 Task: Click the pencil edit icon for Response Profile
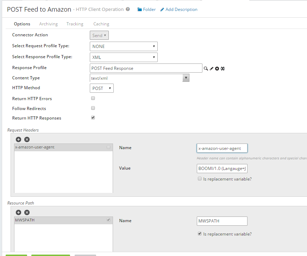tap(212, 68)
